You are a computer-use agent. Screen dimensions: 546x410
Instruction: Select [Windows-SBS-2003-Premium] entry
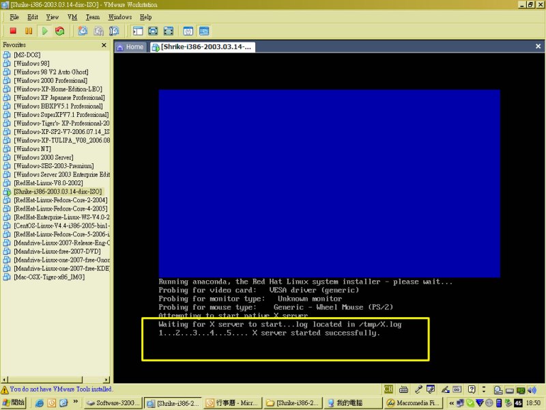coord(54,166)
